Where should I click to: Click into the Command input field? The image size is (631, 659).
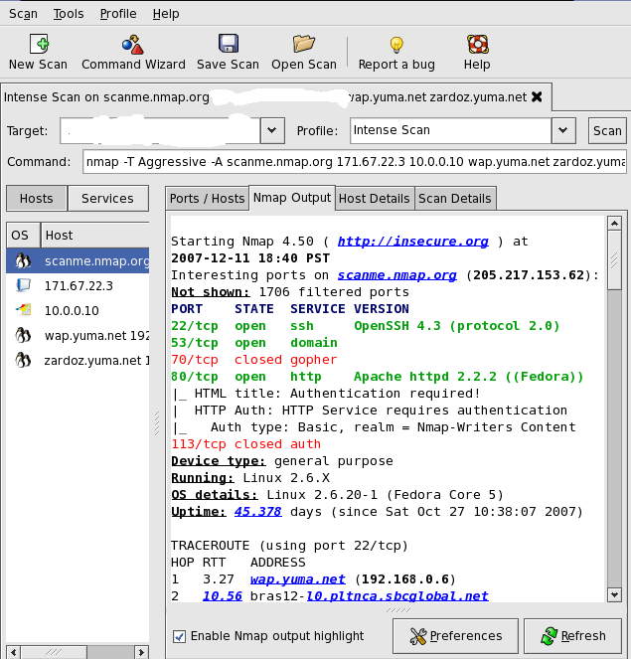click(355, 162)
